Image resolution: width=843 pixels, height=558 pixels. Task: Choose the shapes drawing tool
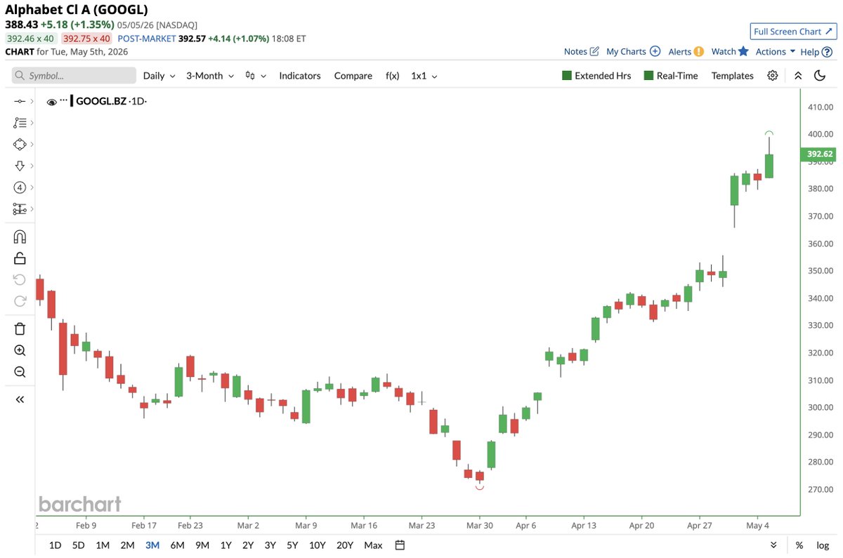(20, 144)
